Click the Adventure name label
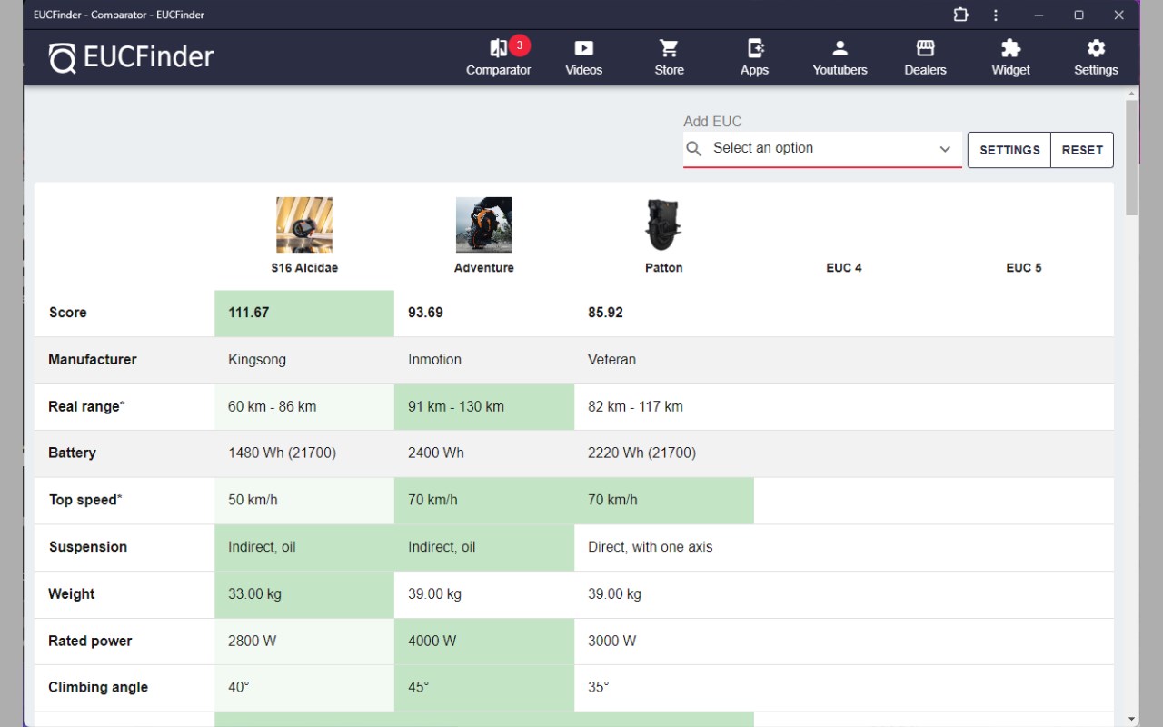The height and width of the screenshot is (727, 1163). point(484,268)
